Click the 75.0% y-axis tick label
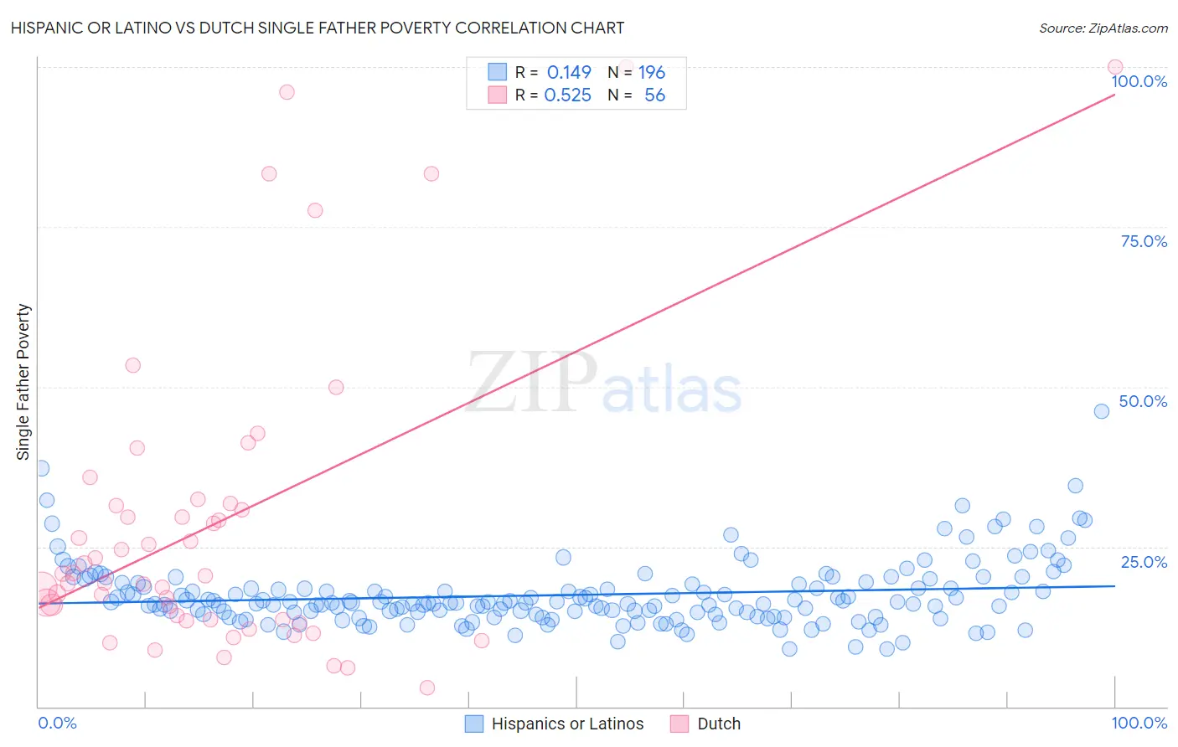The width and height of the screenshot is (1178, 747). pos(1144,241)
